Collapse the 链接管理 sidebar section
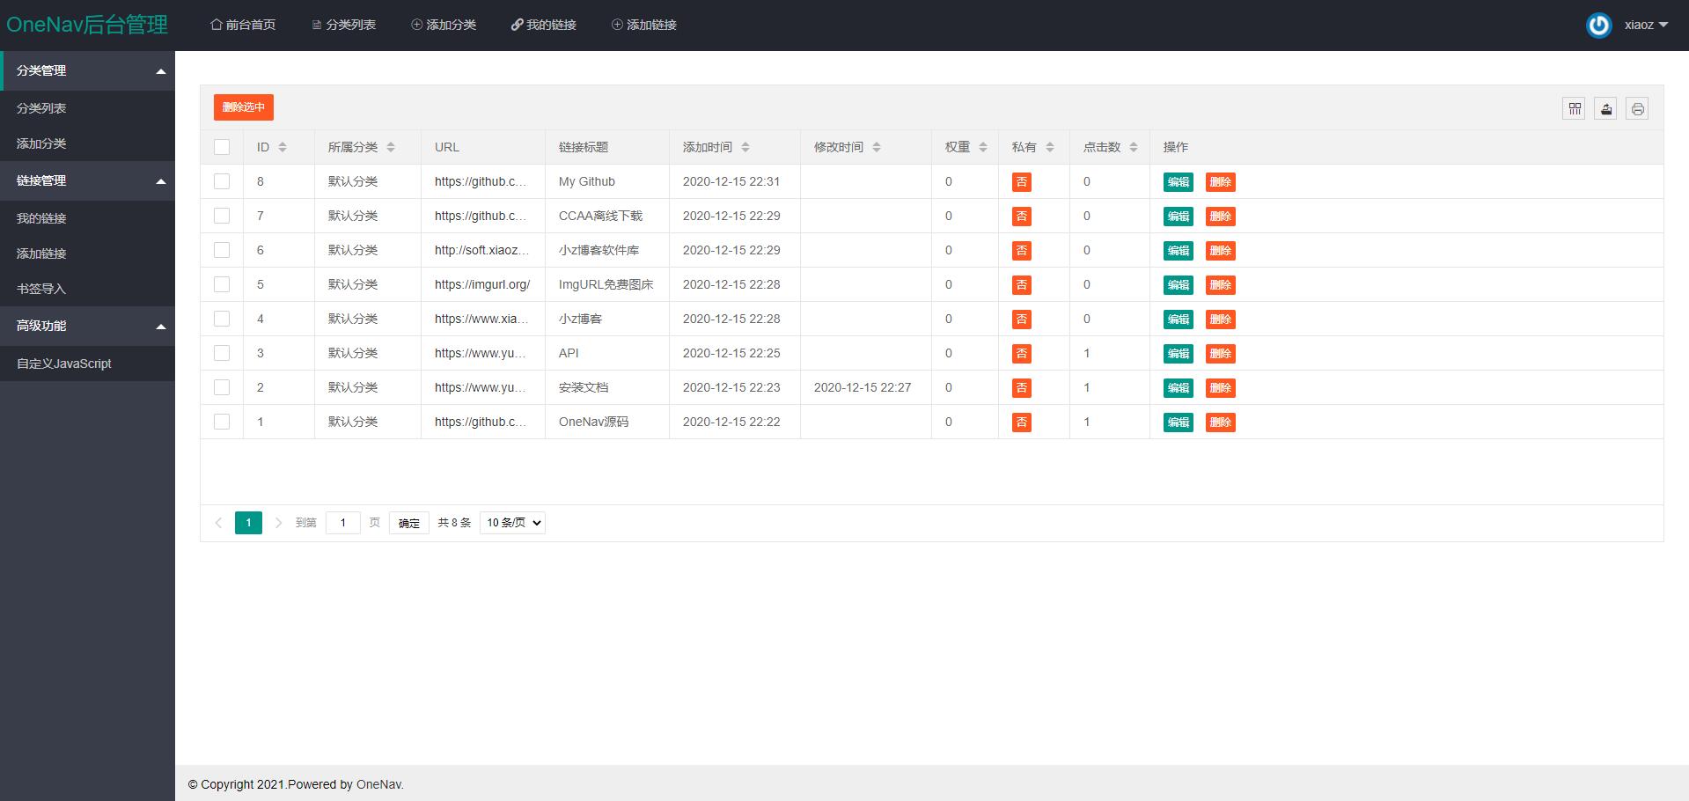Viewport: 1689px width, 801px height. point(87,180)
